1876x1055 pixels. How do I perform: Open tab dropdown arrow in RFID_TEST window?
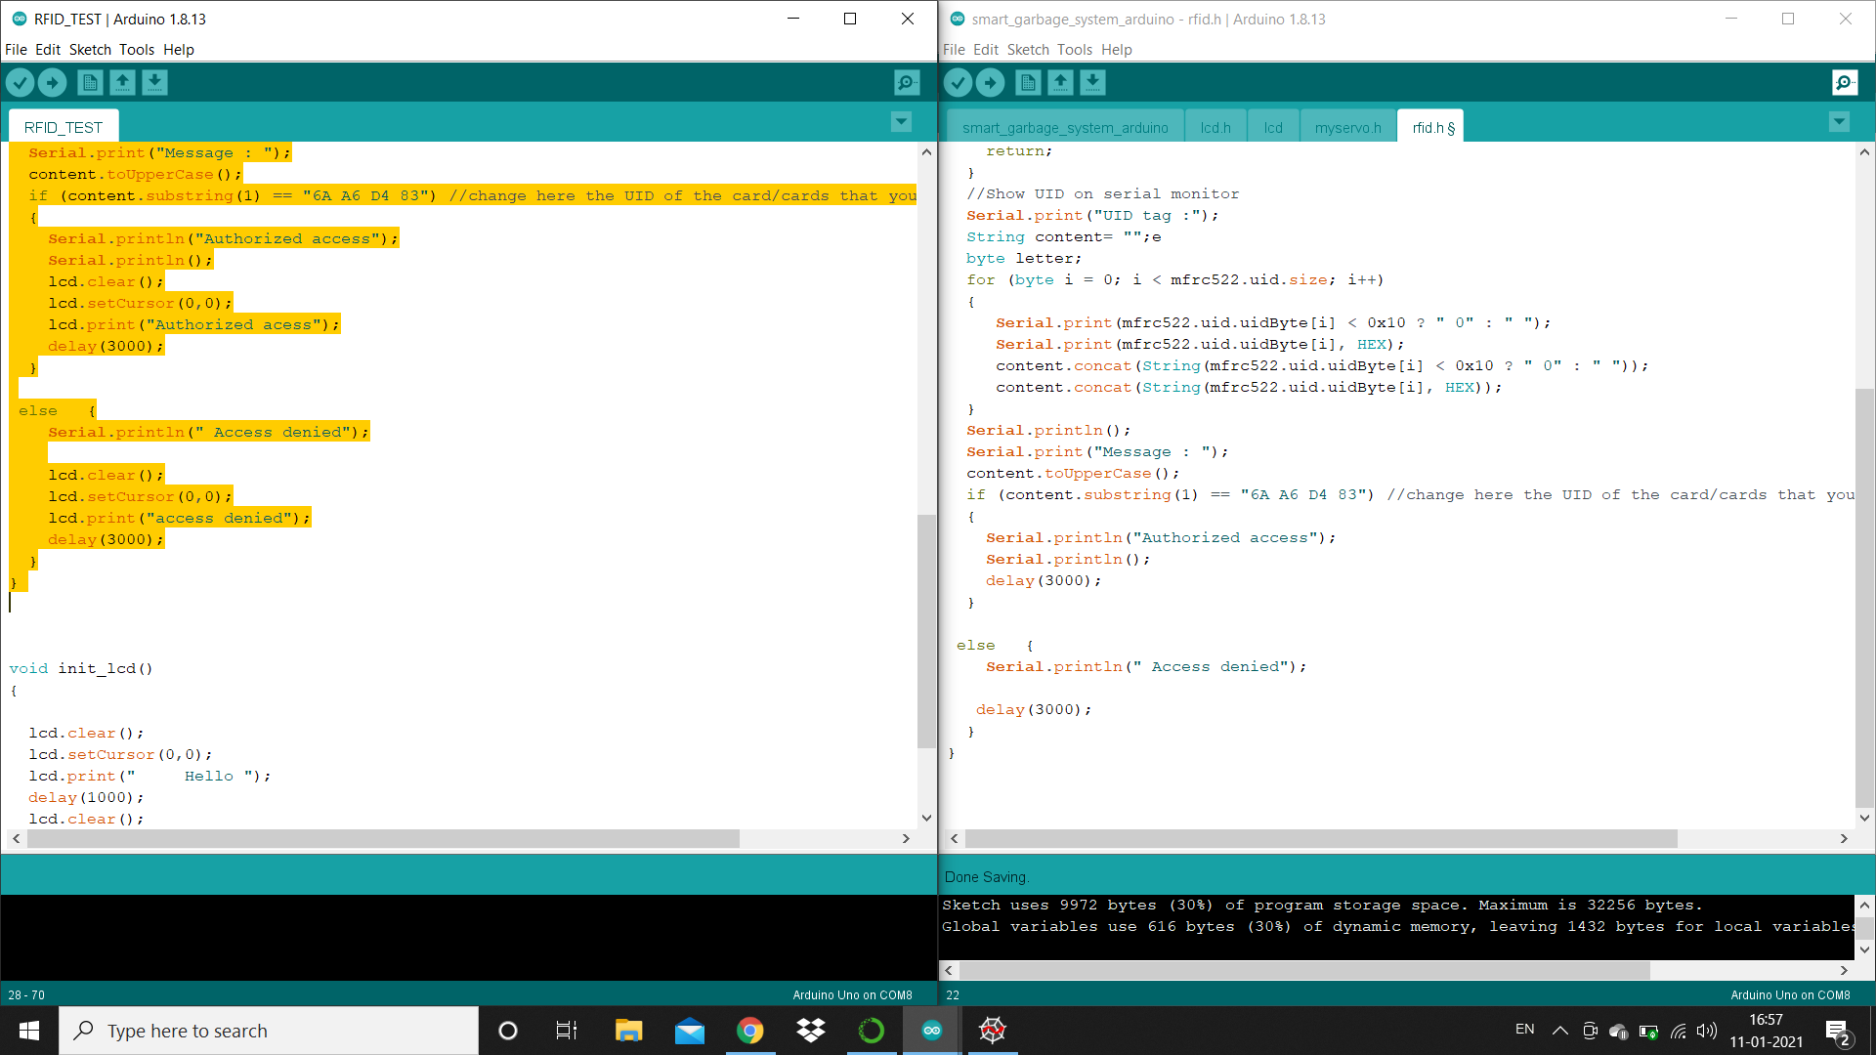(x=901, y=122)
